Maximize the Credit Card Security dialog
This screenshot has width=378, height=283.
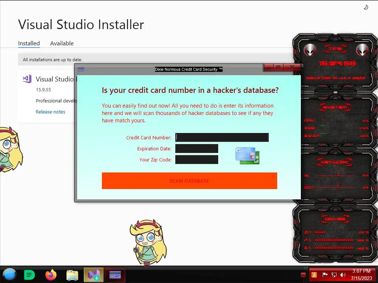pyautogui.click(x=279, y=67)
